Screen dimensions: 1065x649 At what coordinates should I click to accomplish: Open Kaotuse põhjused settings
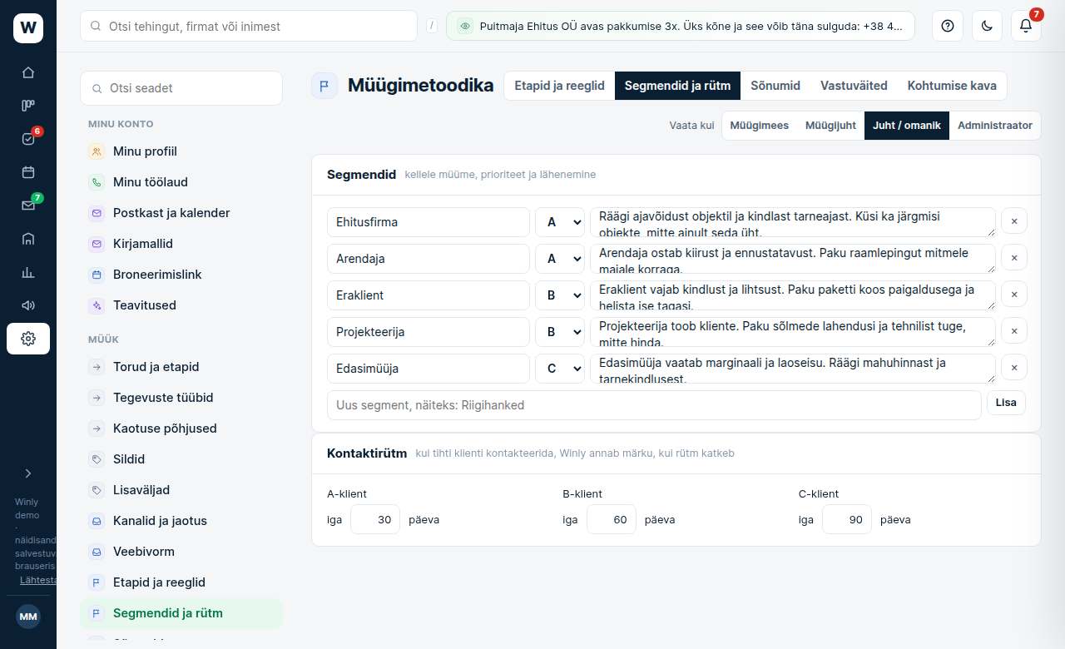pyautogui.click(x=181, y=429)
